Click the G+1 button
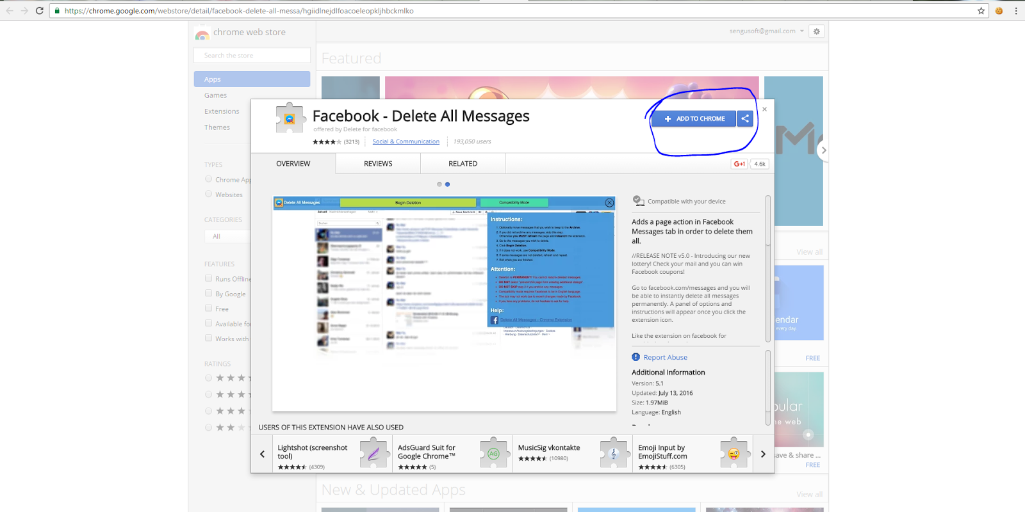This screenshot has height=512, width=1025. pyautogui.click(x=739, y=164)
